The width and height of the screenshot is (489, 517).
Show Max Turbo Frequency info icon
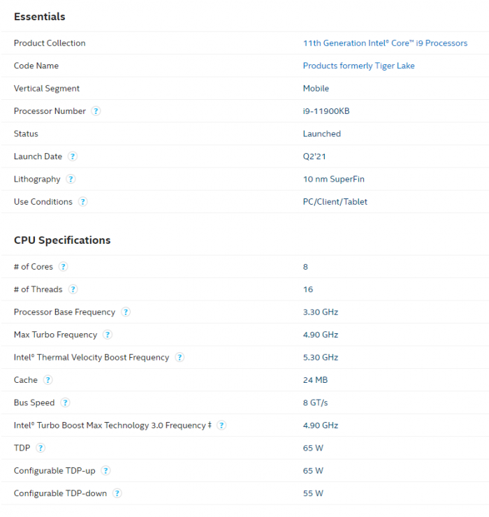pos(107,335)
